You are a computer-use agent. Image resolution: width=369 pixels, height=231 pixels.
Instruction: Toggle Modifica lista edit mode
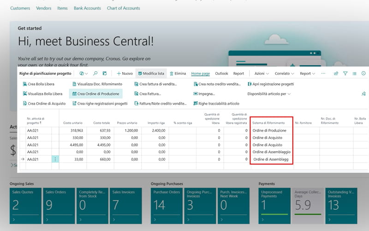[150, 73]
